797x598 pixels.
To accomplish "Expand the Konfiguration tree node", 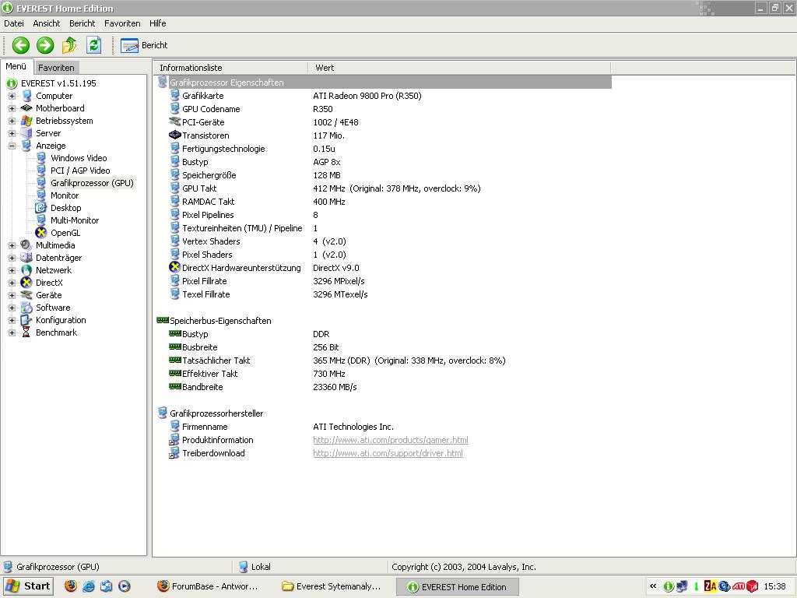I will [x=12, y=320].
